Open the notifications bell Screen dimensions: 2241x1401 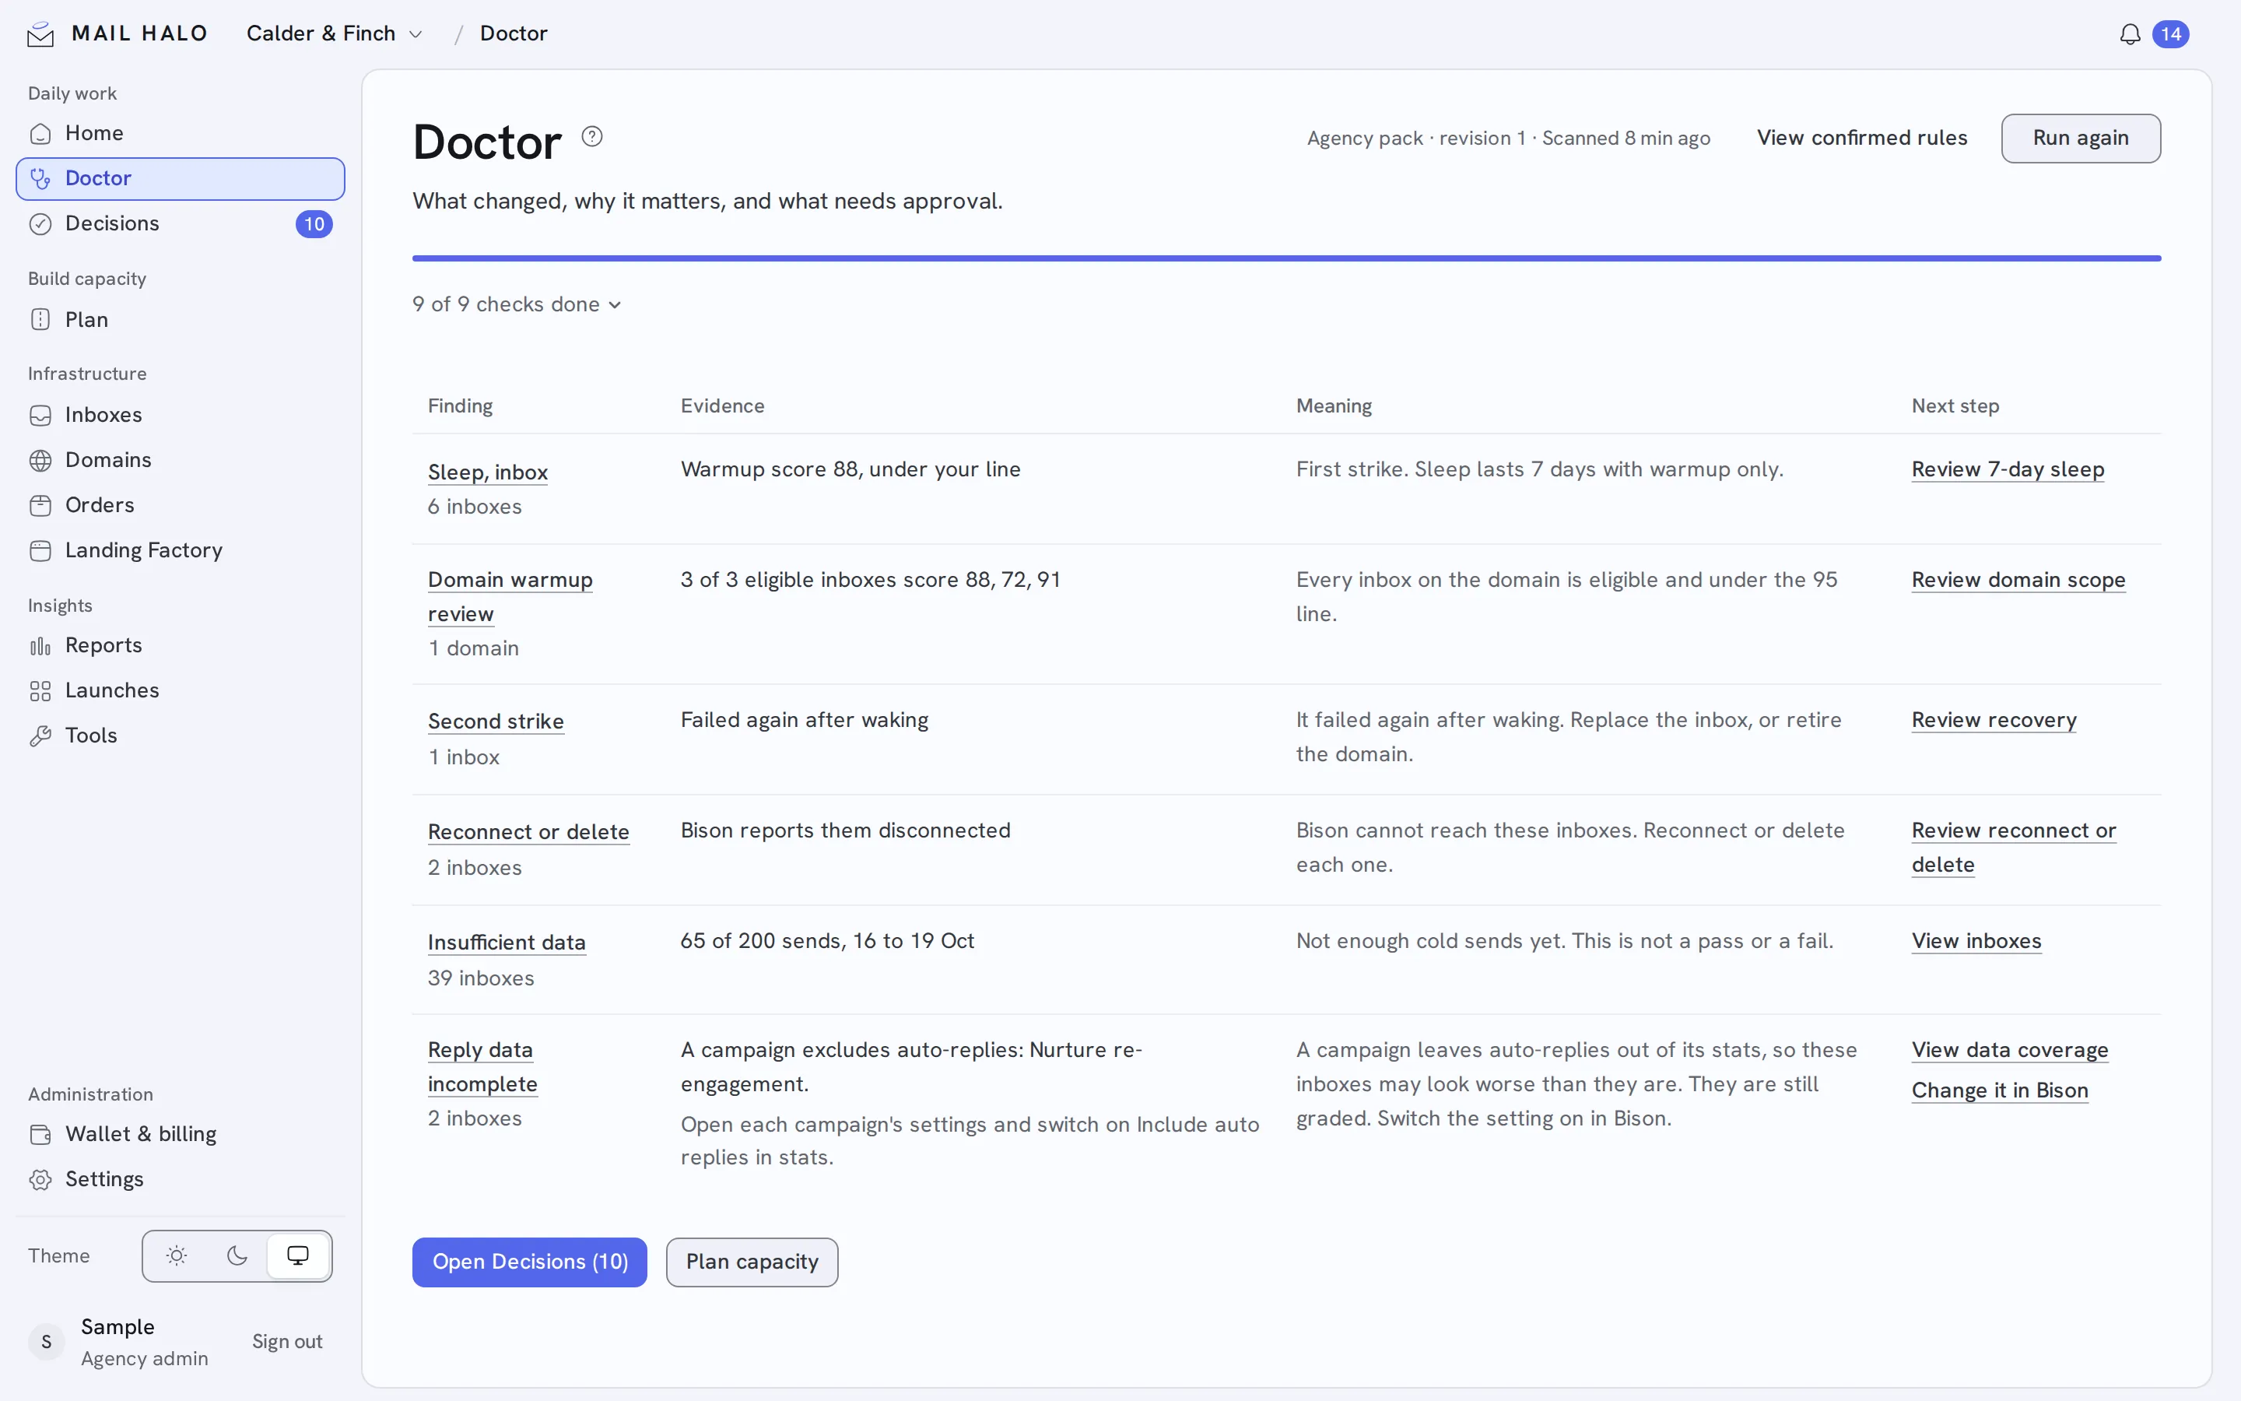point(2130,34)
